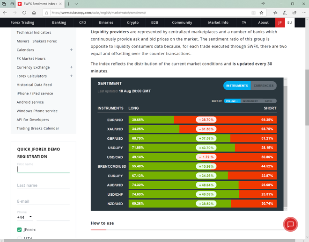Click sentiment widget scroll up arrow
Image resolution: width=309 pixels, height=242 pixels.
[x=285, y=79]
